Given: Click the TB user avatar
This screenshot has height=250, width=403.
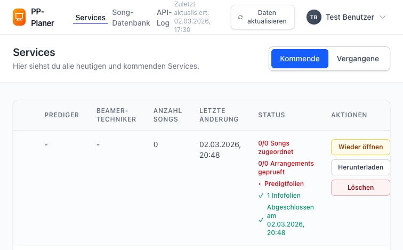Looking at the screenshot, I should click(313, 17).
